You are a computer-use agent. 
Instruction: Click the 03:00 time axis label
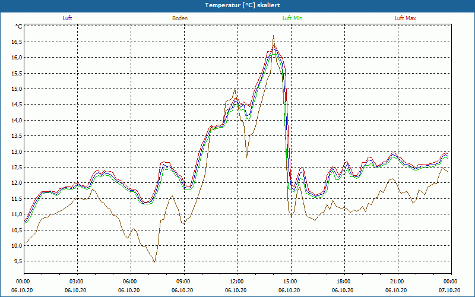[x=77, y=282]
